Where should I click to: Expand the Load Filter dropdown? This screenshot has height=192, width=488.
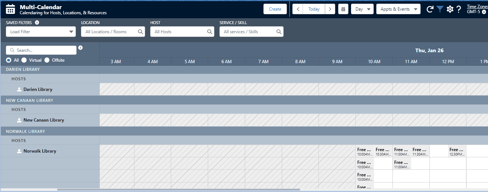point(41,32)
